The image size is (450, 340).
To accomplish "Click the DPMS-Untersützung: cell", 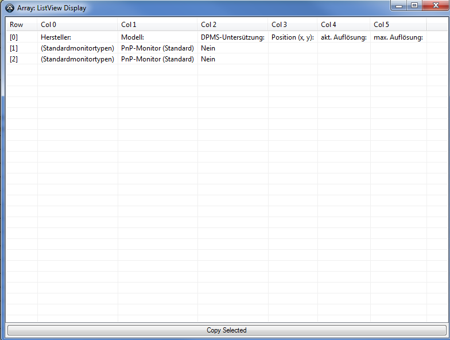I will 232,37.
